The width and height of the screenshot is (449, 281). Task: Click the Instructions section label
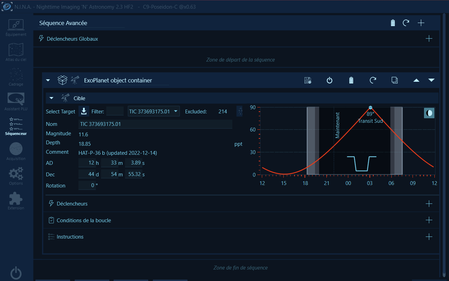pos(70,237)
